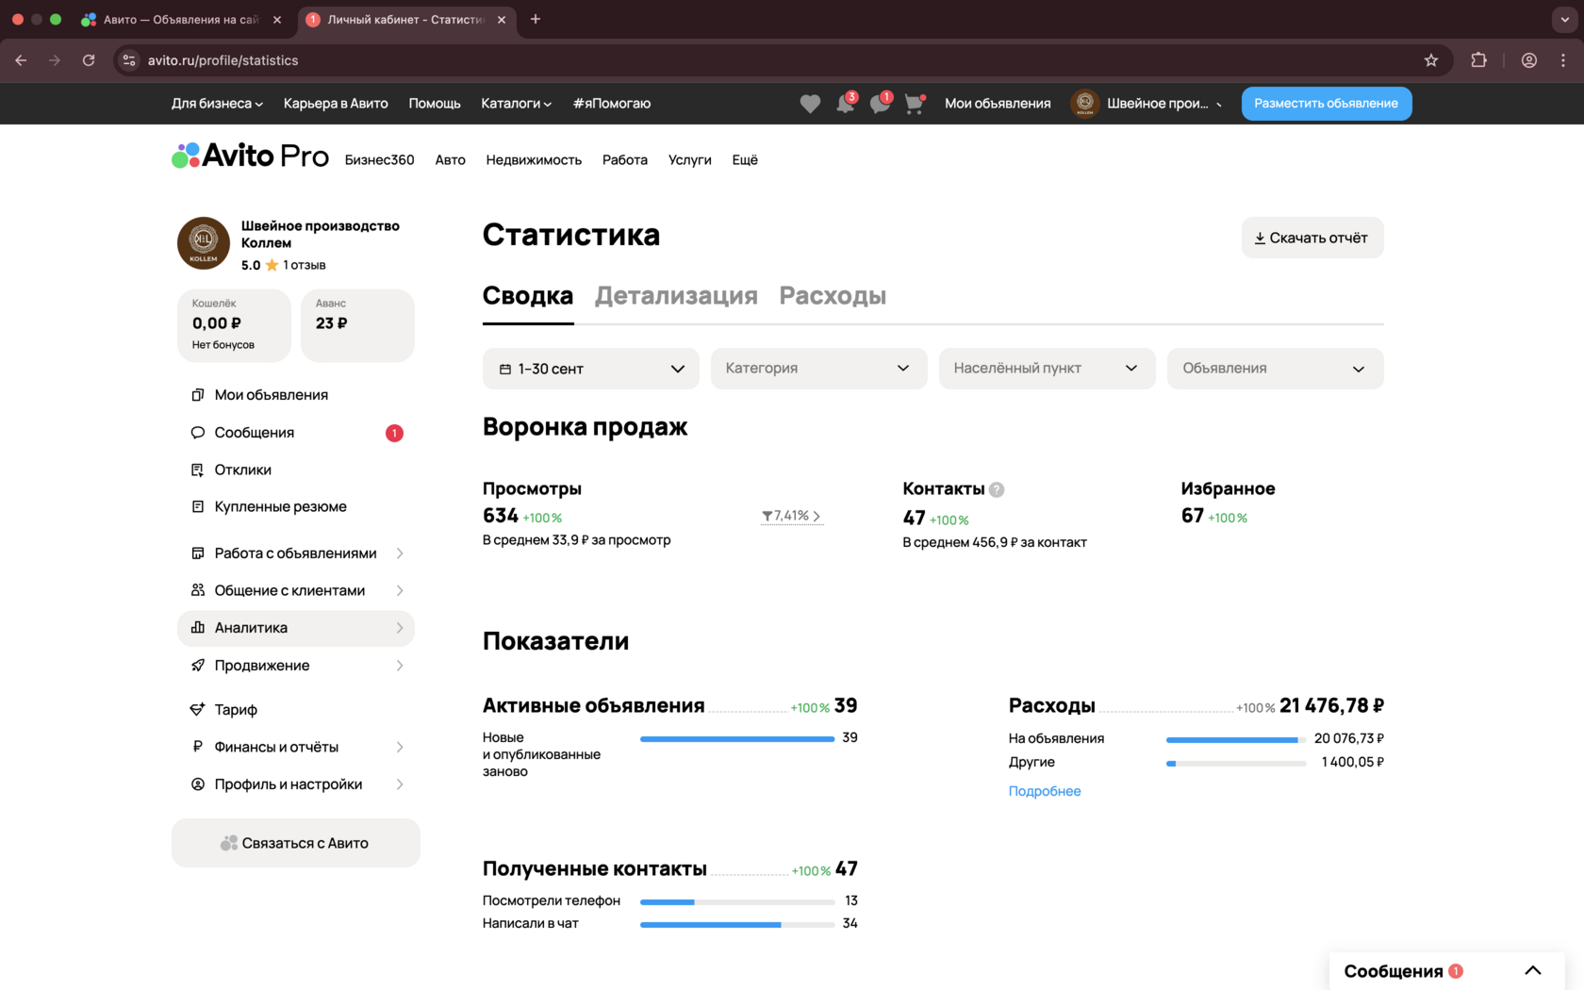Open browser extensions puzzle icon
Viewport: 1584px width, 990px height.
pos(1478,60)
